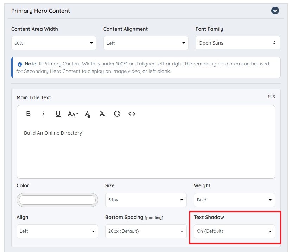
Task: Click the Content Area Width label
Action: [34, 29]
